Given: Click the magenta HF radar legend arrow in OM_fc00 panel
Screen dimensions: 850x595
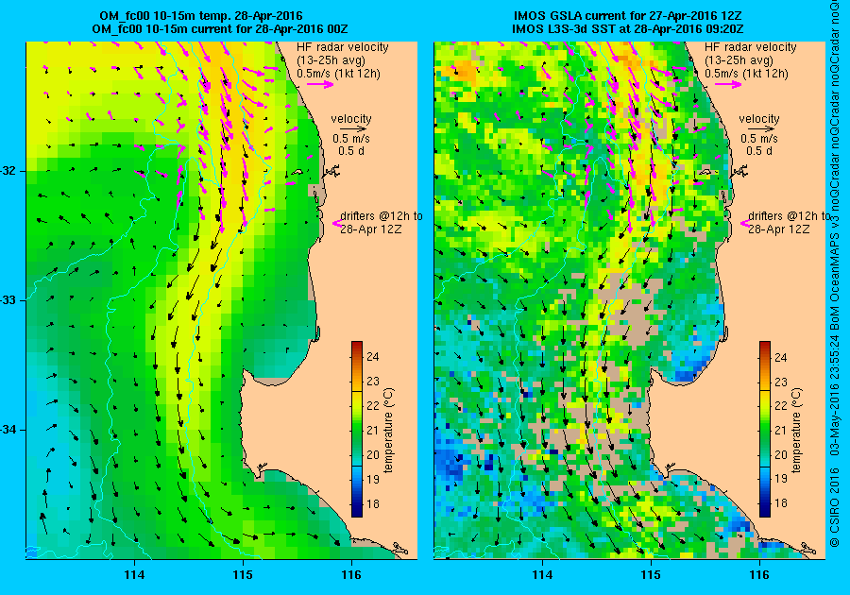Looking at the screenshot, I should [x=320, y=84].
